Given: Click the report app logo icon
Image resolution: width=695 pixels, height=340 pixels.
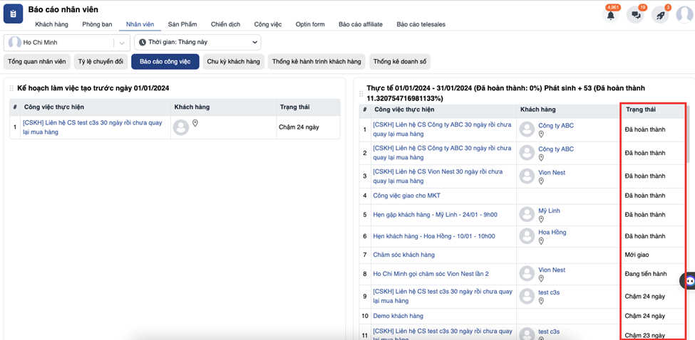Looking at the screenshot, I should [x=14, y=14].
